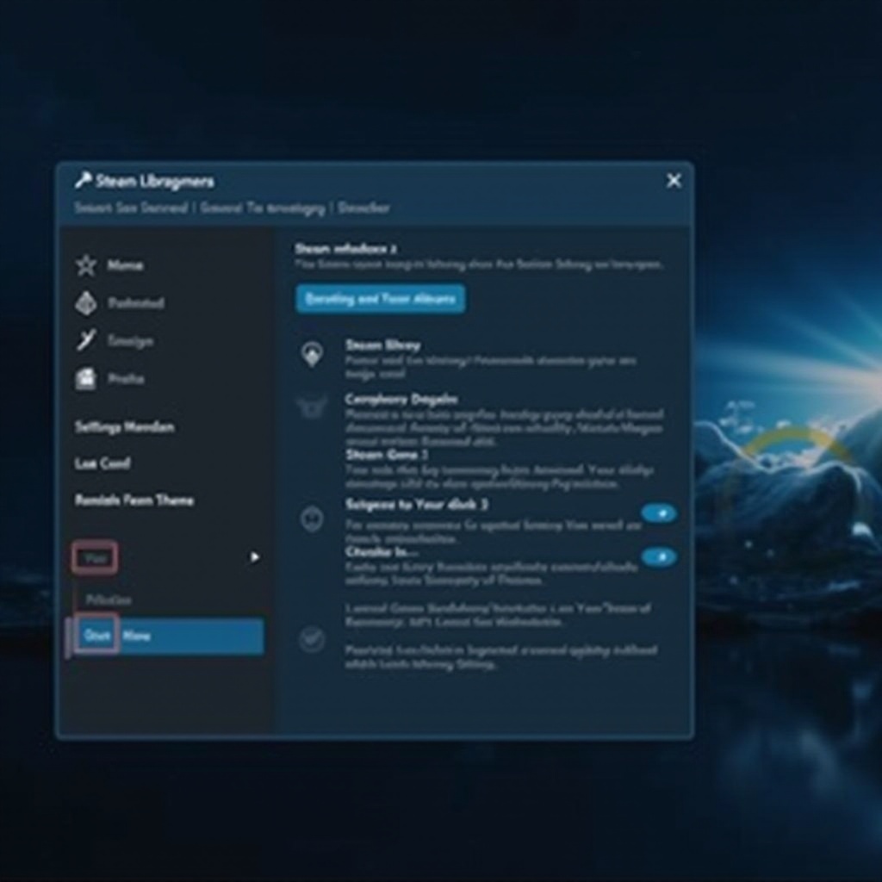Open the sidebar entry beginning with "Settings"

[124, 427]
